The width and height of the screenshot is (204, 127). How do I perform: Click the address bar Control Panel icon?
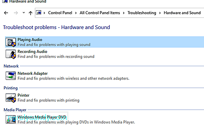(x=39, y=13)
